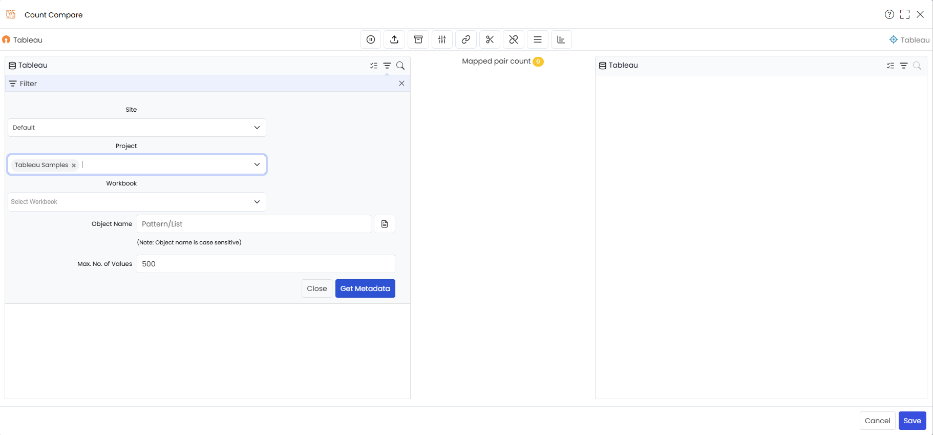Click the link/map pair icon
This screenshot has width=933, height=435.
point(466,39)
